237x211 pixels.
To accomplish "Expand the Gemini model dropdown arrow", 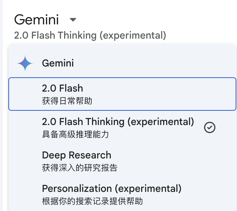I will [73, 20].
